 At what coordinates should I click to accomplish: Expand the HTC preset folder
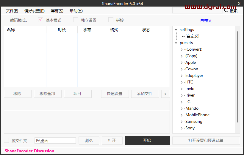pyautogui.click(x=182, y=82)
